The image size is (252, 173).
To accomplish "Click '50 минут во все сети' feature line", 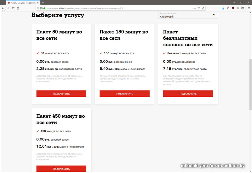I will coord(55,53).
